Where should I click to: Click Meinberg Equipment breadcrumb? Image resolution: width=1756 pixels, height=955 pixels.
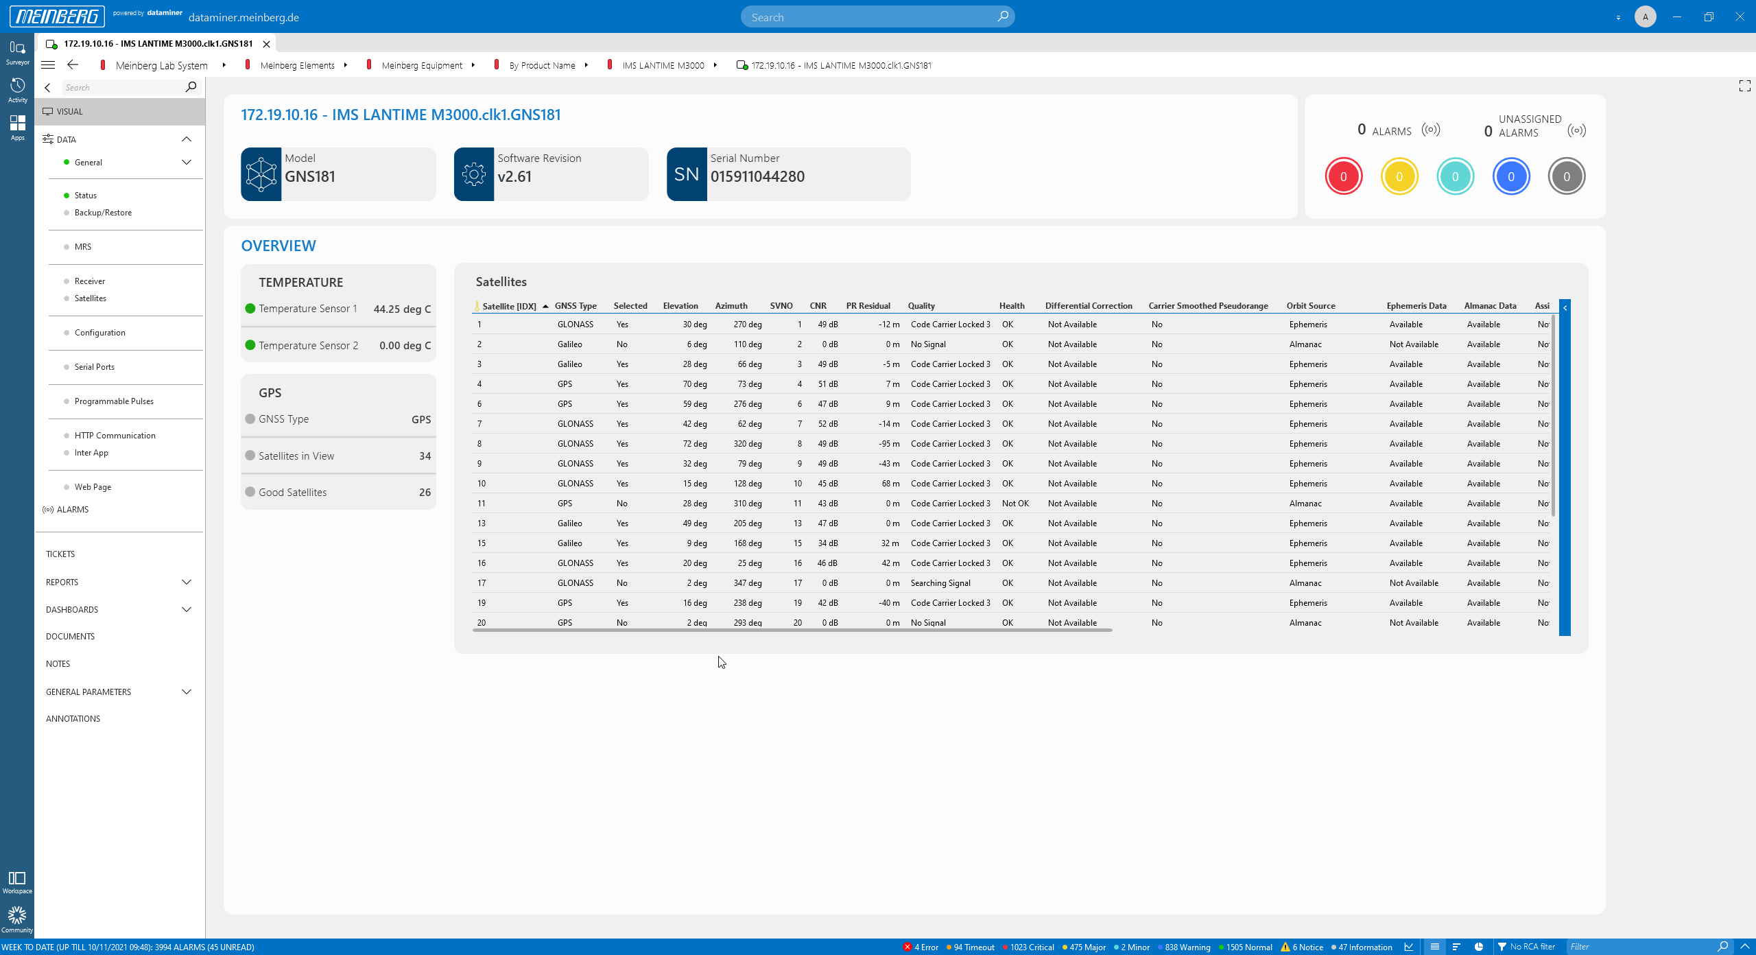[422, 65]
